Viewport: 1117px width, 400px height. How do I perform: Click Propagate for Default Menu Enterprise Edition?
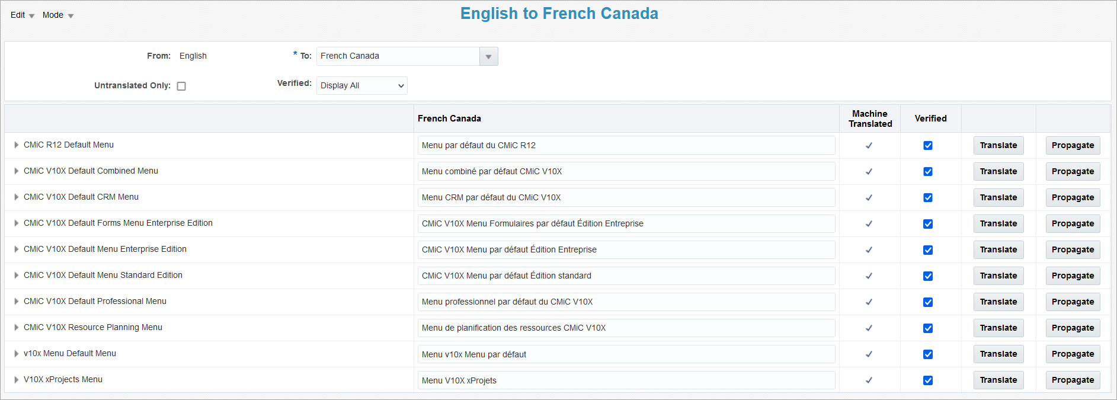[x=1073, y=249]
